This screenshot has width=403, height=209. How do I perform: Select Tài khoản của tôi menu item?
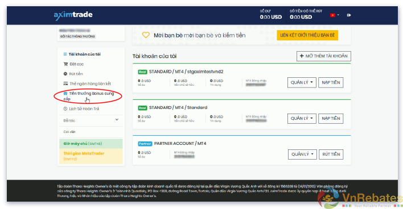pos(85,54)
